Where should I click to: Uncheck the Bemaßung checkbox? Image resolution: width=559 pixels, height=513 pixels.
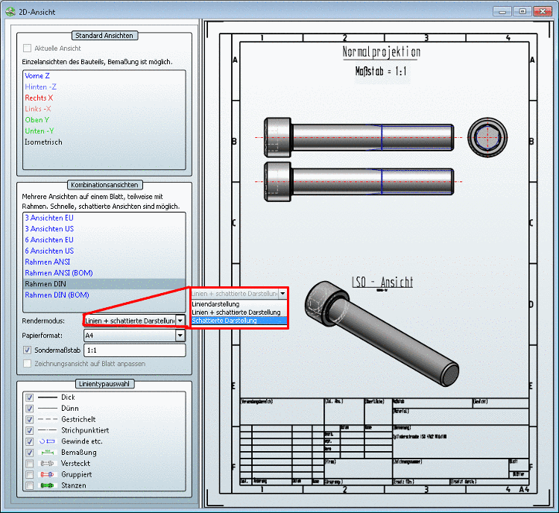pos(30,453)
